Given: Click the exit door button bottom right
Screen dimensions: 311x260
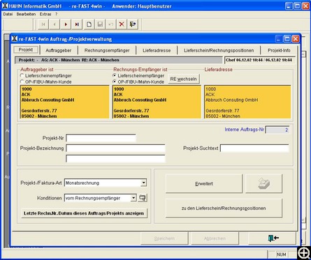Looking at the screenshot, I should [273, 238].
